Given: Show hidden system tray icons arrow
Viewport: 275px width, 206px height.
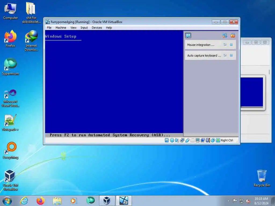Looking at the screenshot, I should pos(228,201).
